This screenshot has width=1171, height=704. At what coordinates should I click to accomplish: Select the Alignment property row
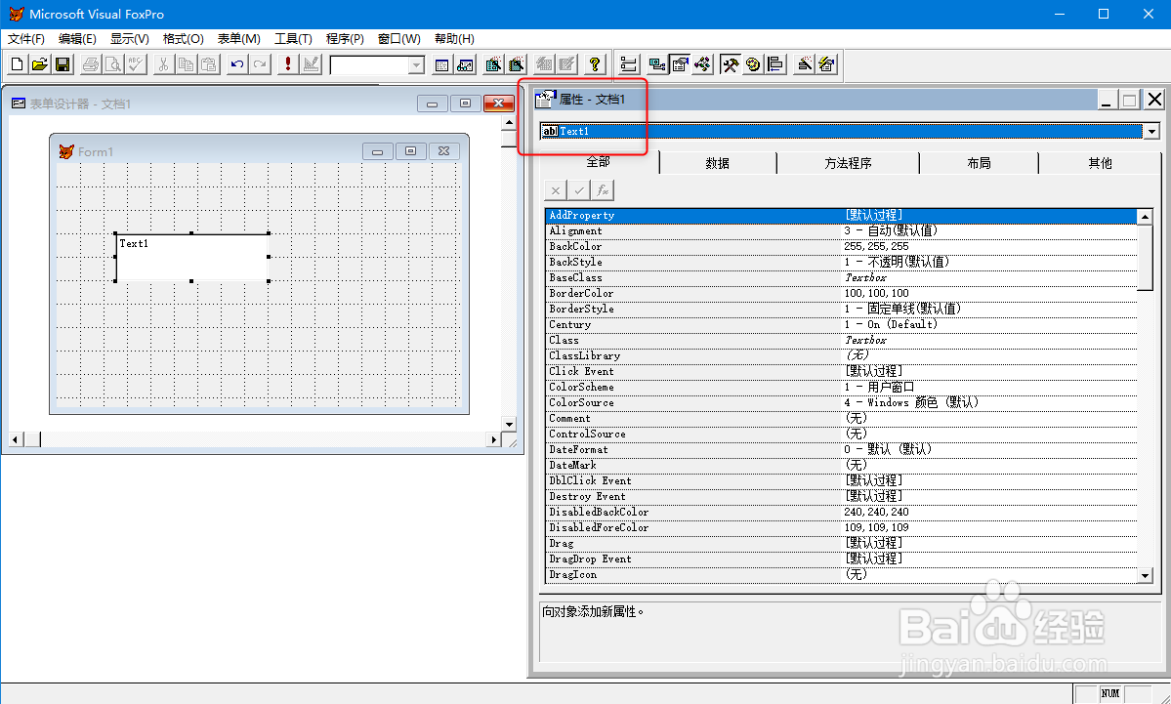point(841,230)
